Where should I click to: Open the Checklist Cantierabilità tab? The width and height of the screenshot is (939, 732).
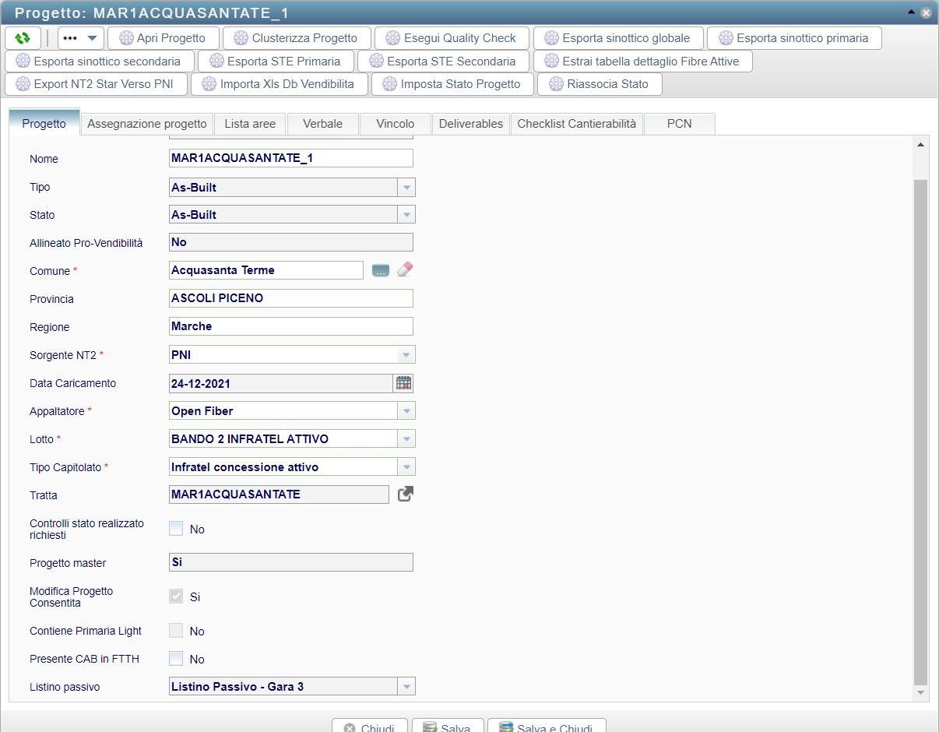coord(577,124)
